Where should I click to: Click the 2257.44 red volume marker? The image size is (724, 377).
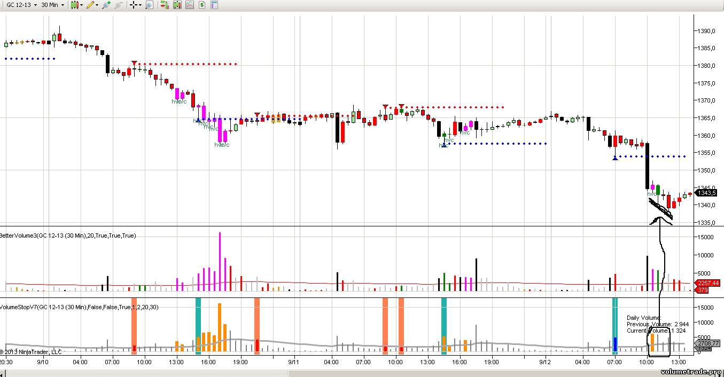click(707, 283)
